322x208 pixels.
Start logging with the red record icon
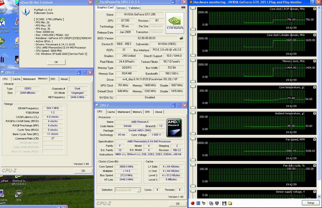pyautogui.click(x=193, y=203)
